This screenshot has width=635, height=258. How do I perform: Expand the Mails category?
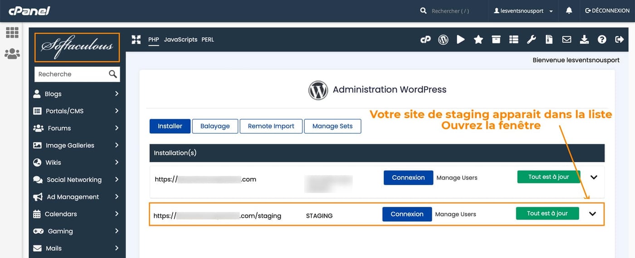pyautogui.click(x=77, y=248)
